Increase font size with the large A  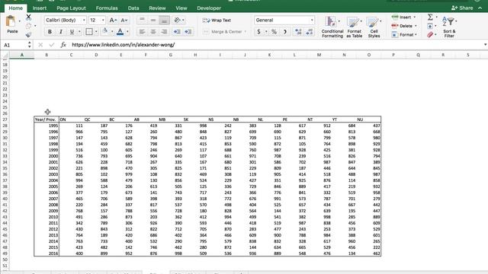(113, 21)
